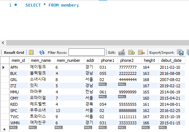Select the mem_number cell showing 13

[69, 111]
